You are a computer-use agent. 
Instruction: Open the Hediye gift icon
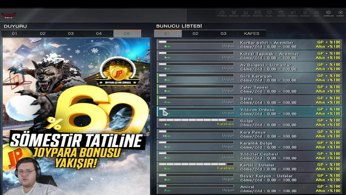point(281,14)
